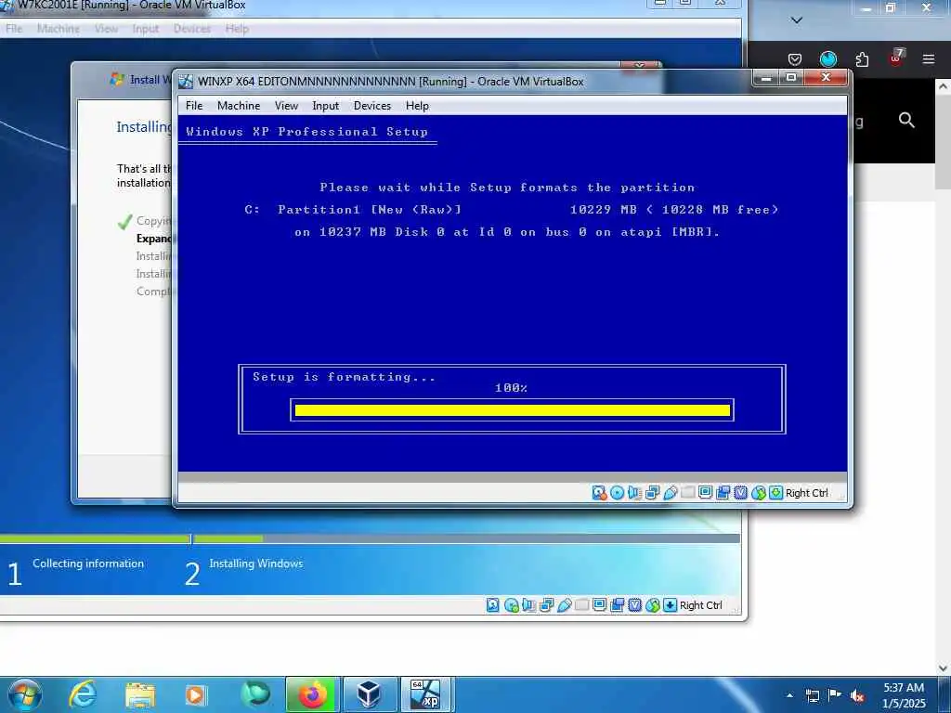Viewport: 951px width, 713px height.
Task: Click USB icon in W7KC2001E status bar
Action: (x=564, y=605)
